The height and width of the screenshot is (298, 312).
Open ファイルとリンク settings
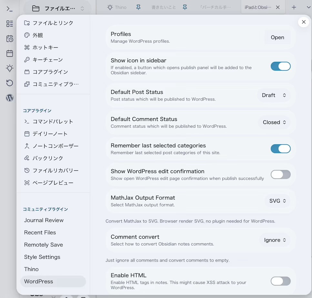pyautogui.click(x=53, y=23)
